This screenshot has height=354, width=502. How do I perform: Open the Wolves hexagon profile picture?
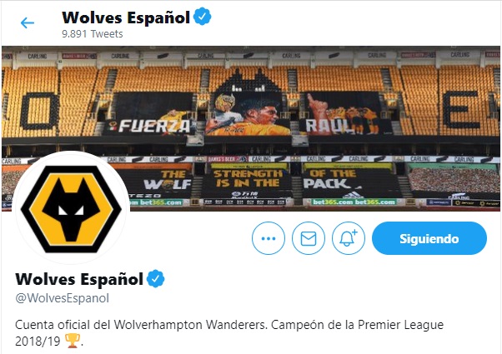pyautogui.click(x=71, y=209)
